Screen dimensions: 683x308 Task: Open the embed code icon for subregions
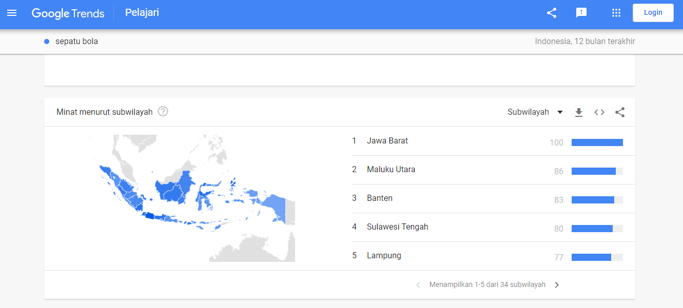click(x=599, y=112)
